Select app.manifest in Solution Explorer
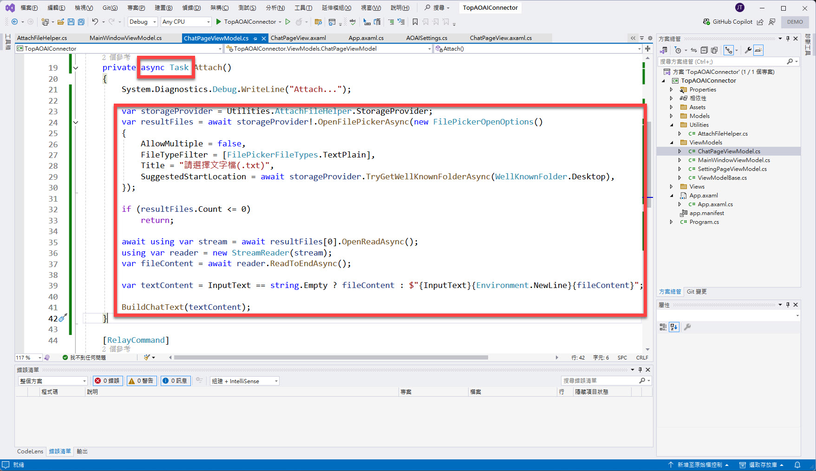Image resolution: width=816 pixels, height=471 pixels. coord(706,213)
